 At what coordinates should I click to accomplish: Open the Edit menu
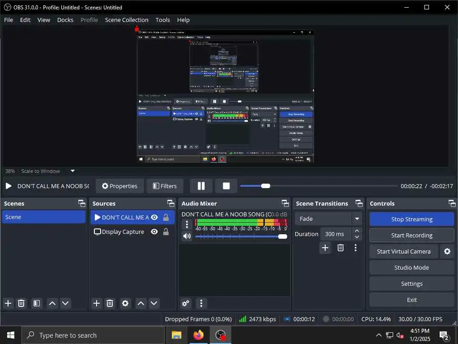pyautogui.click(x=25, y=20)
